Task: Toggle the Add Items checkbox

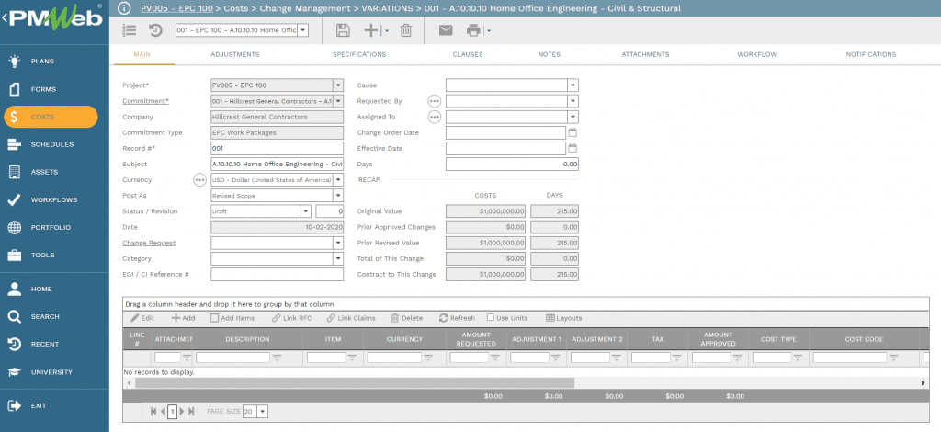Action: tap(214, 318)
